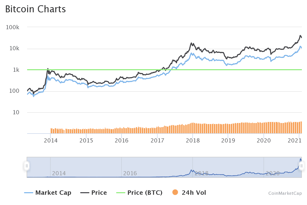307x205 pixels.
Task: Click the 2020 label in the navigator strip
Action: [x=272, y=173]
